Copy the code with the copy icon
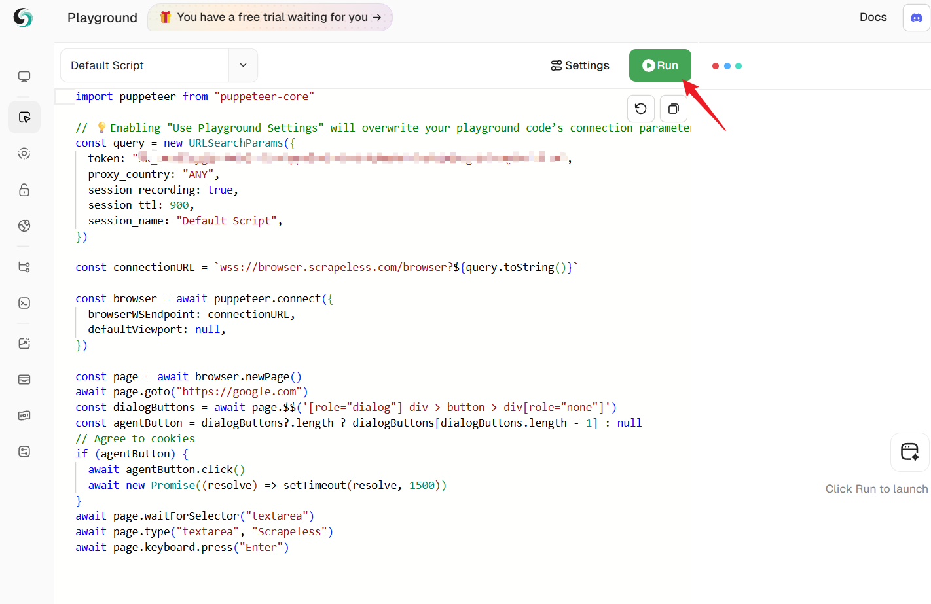931x604 pixels. (x=673, y=109)
